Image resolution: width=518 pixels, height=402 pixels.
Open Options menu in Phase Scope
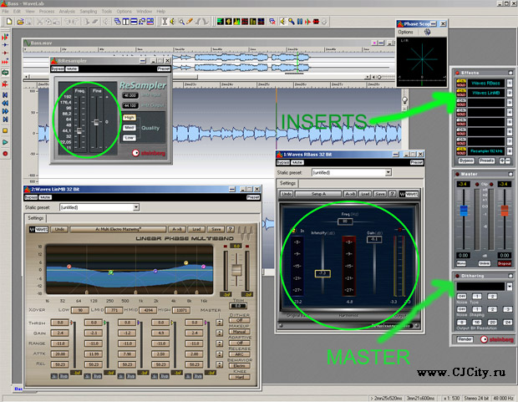click(x=405, y=32)
